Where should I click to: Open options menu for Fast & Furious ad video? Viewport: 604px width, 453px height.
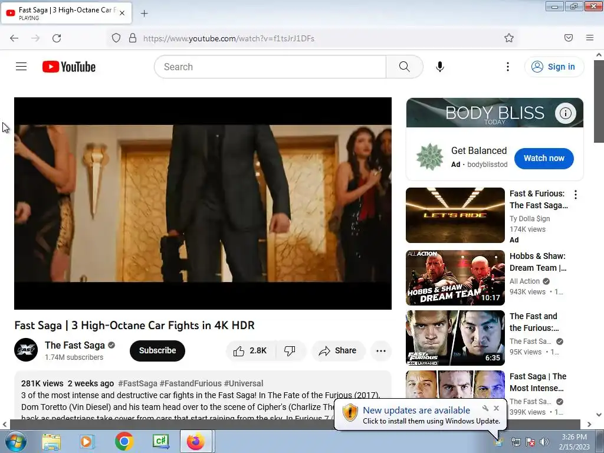click(x=576, y=195)
